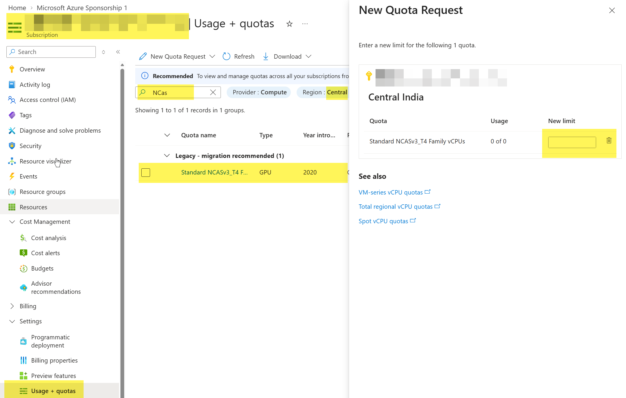The image size is (626, 398).
Task: Delete the NCASv3_T4 quota row with trash icon
Action: click(609, 141)
